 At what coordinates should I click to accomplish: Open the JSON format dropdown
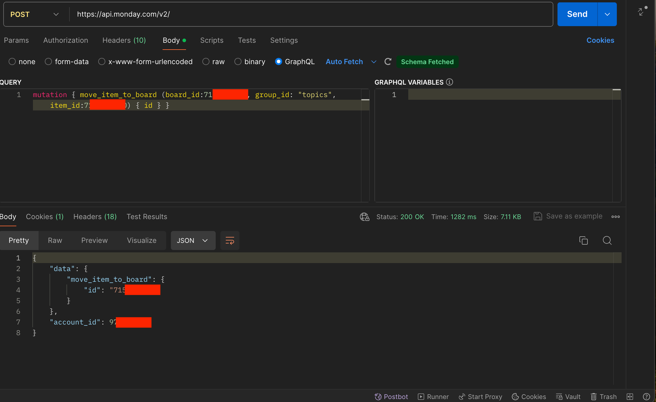pos(193,240)
